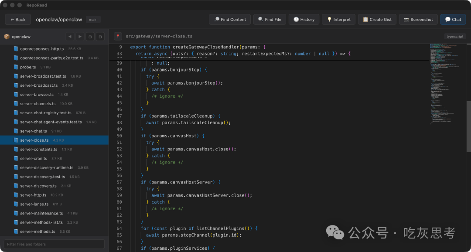Navigate back with the left triangle icon
Screen dimensions: 471x252
70,37
